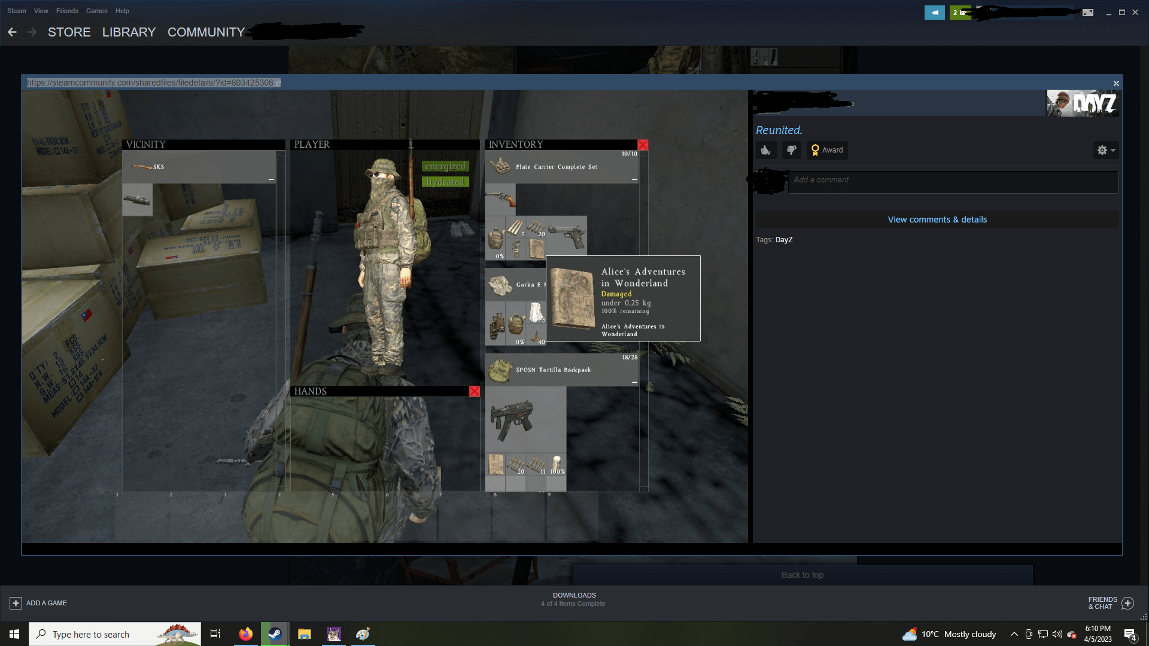The height and width of the screenshot is (646, 1149).
Task: Click the thumbs down rate icon
Action: (x=791, y=150)
